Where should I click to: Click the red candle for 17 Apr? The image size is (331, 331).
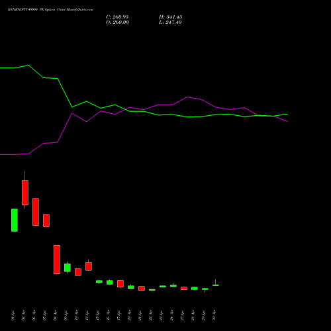point(120,283)
